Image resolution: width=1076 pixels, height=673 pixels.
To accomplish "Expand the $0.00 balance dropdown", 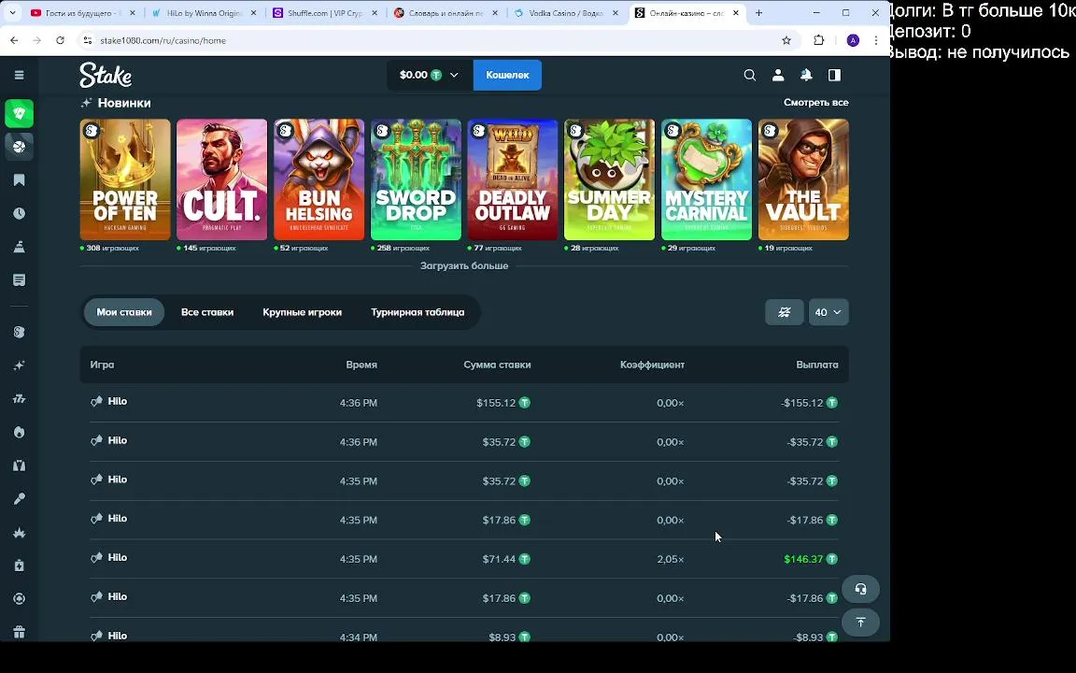I will pyautogui.click(x=431, y=75).
